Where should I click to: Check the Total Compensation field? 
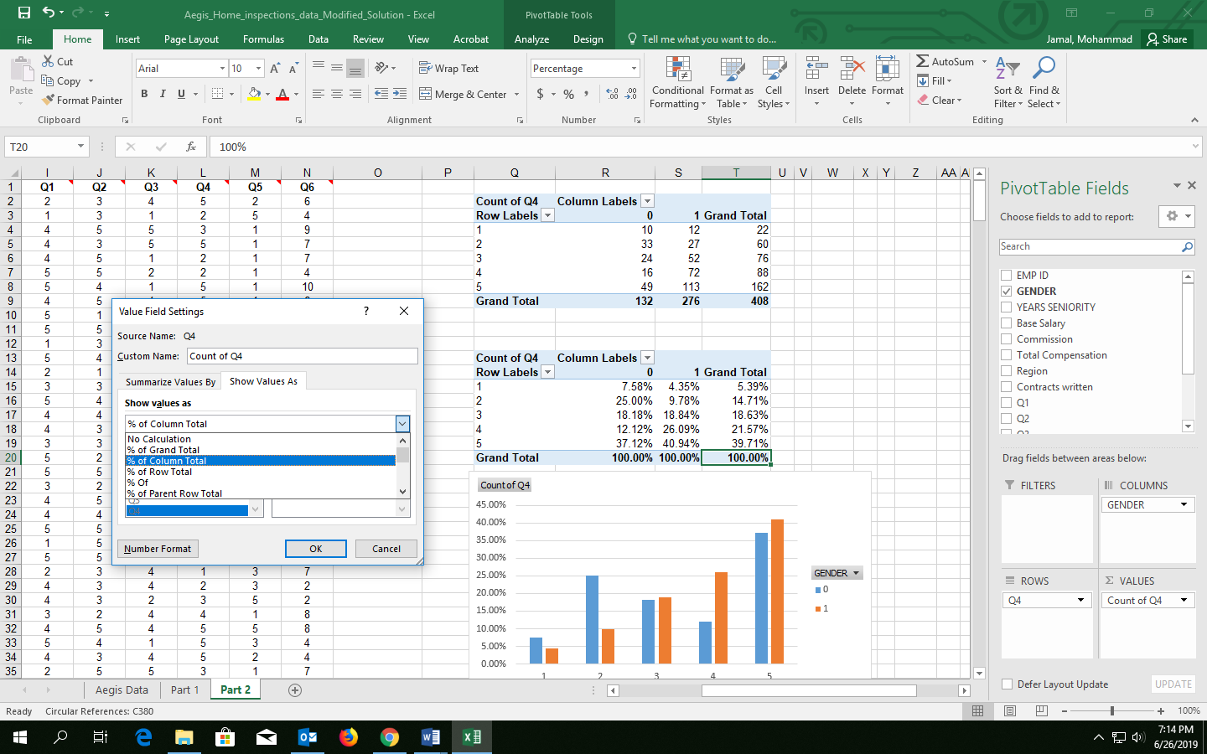point(1006,354)
